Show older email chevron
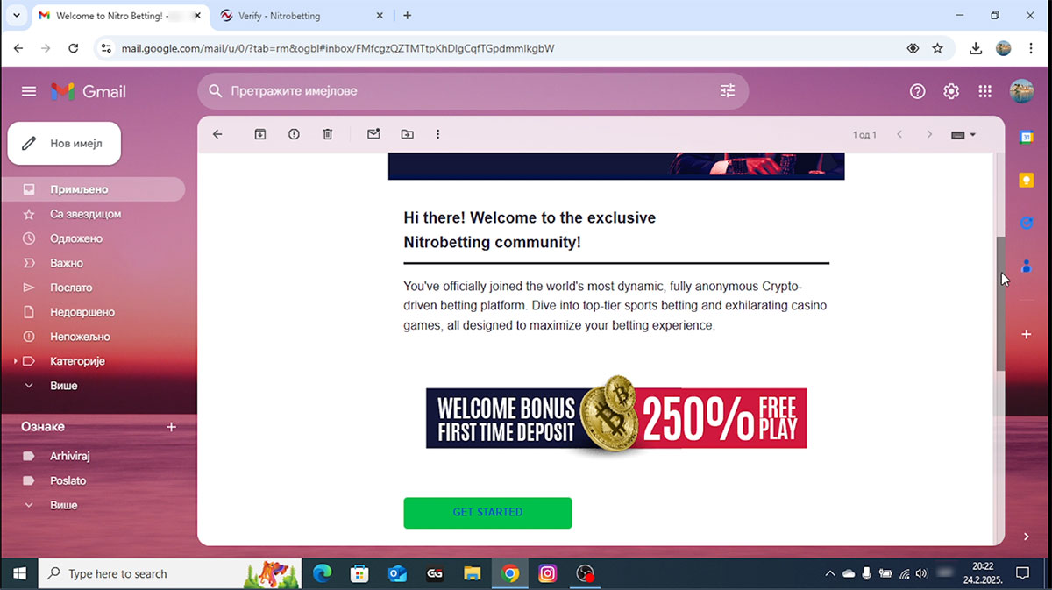 click(930, 134)
